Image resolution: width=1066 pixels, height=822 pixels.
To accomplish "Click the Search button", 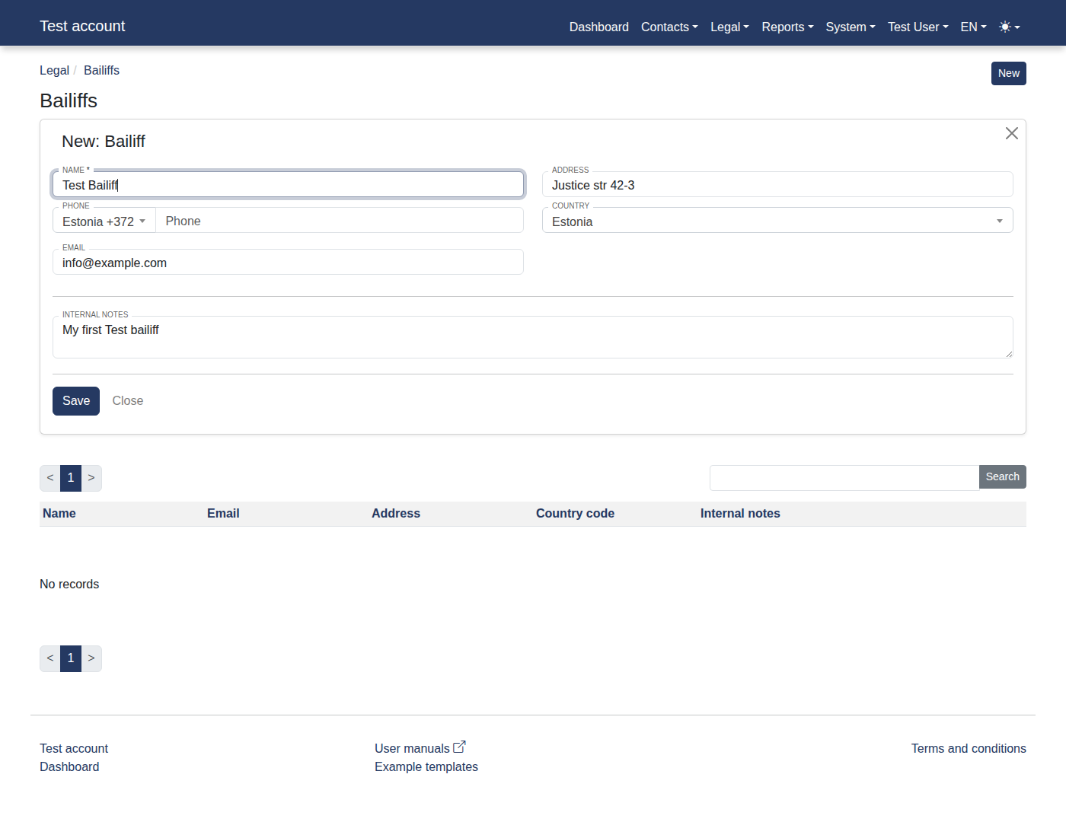I will click(1002, 476).
